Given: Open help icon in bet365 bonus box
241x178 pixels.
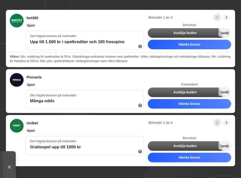Looking at the screenshot, I should 140,46.
